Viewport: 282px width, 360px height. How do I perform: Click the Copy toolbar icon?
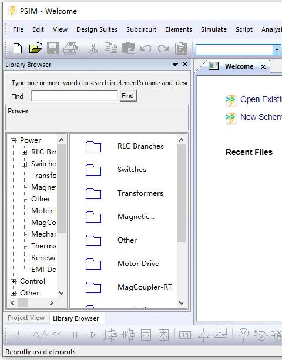tap(111, 48)
